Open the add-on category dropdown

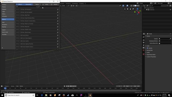point(26,7)
